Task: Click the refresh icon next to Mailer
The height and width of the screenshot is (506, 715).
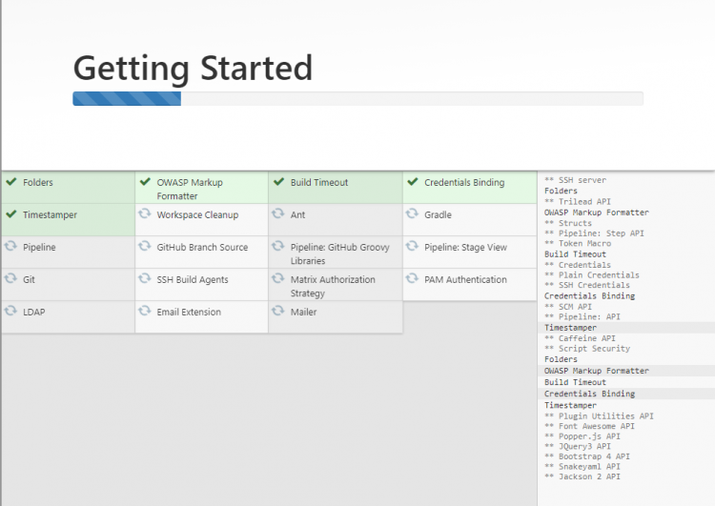Action: [278, 311]
